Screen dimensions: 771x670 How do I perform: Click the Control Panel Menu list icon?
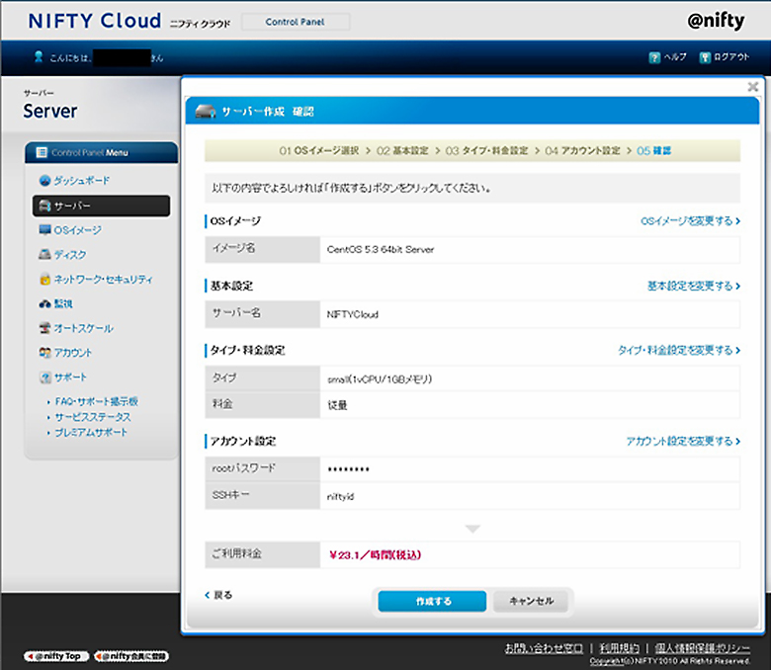[42, 152]
